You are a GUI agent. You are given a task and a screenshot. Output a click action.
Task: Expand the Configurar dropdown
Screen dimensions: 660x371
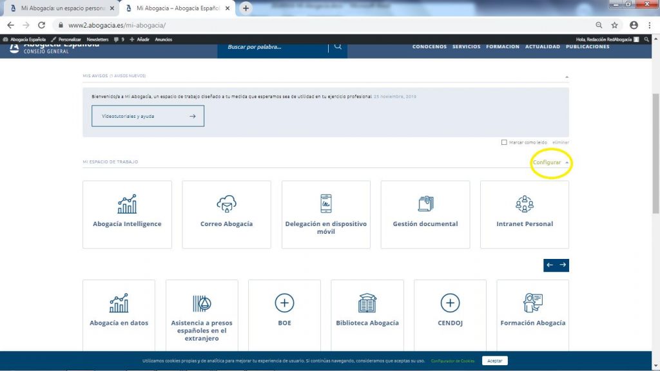click(550, 162)
